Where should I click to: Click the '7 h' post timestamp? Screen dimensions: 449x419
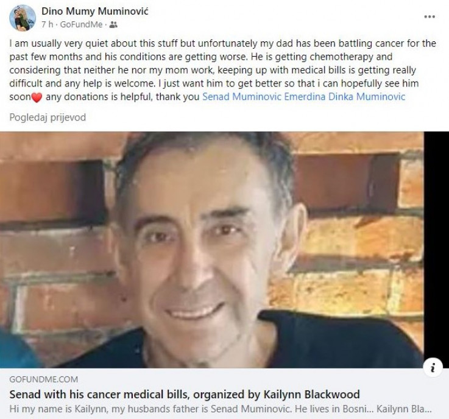pos(48,24)
